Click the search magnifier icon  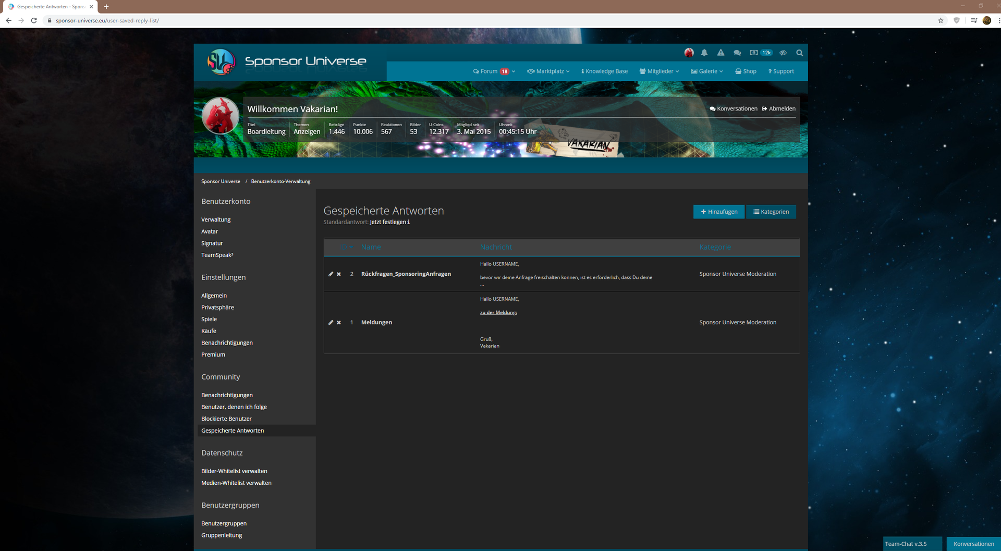799,53
